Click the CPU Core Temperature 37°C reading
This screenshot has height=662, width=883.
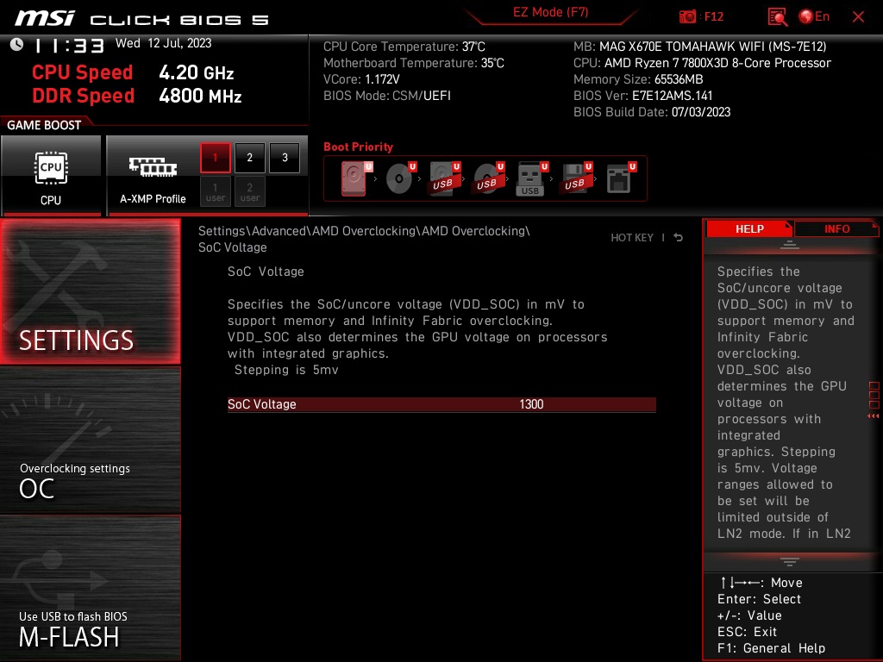click(404, 47)
